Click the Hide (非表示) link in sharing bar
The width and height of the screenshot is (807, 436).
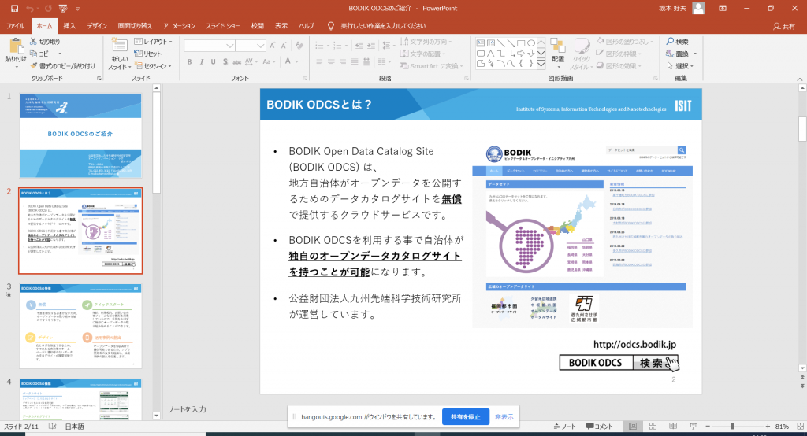(x=504, y=416)
